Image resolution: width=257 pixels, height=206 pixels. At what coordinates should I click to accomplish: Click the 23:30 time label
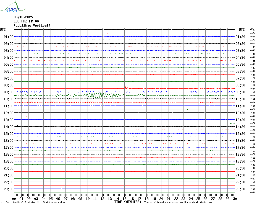(x=240, y=189)
